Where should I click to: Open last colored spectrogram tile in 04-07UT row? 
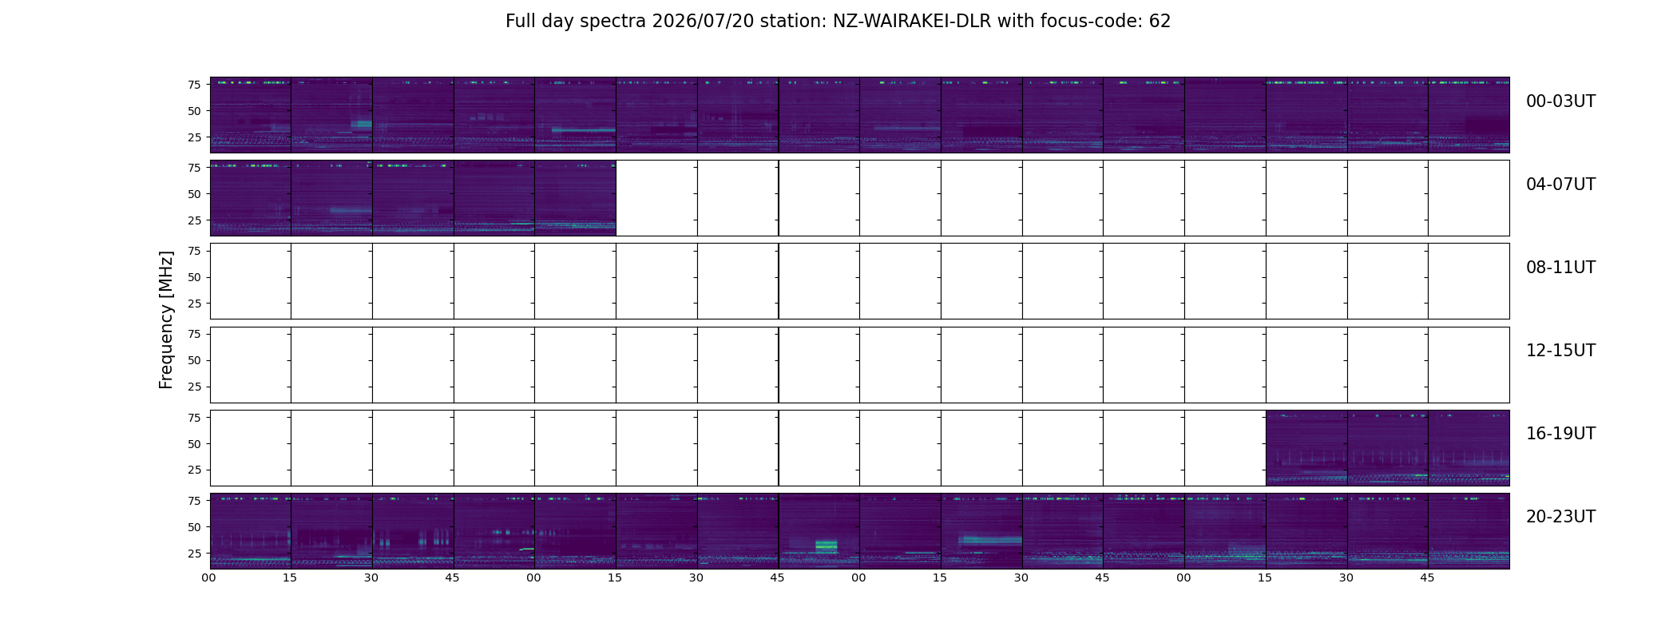coord(576,198)
